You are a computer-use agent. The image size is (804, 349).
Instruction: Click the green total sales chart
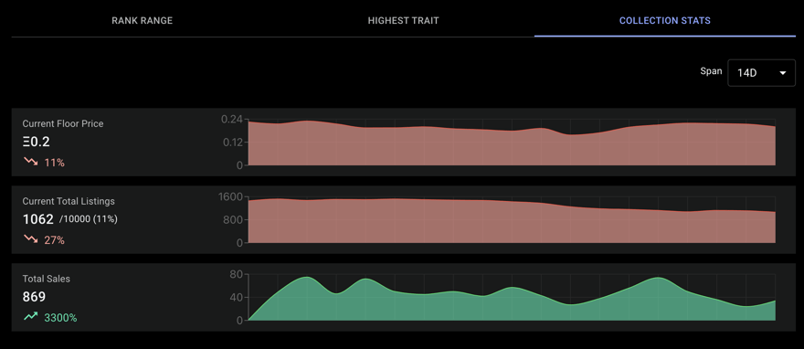(x=512, y=298)
